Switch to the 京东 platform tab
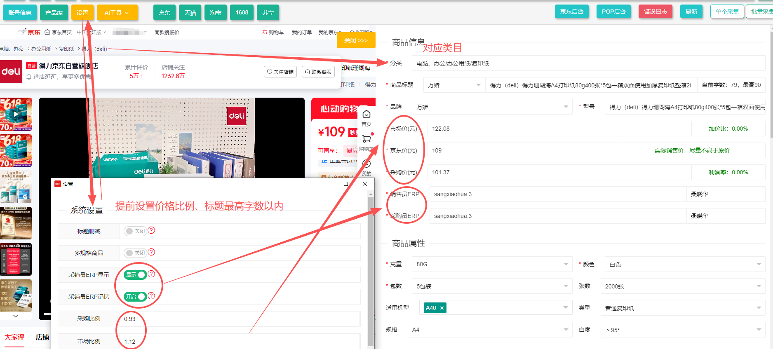 coord(164,13)
